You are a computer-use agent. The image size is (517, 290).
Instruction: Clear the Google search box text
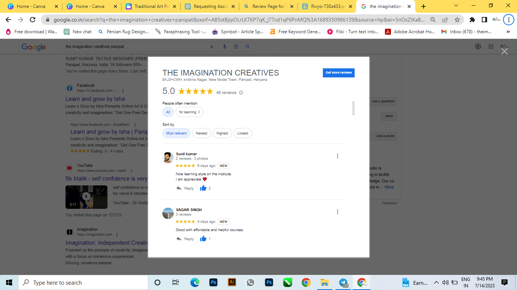[x=212, y=47]
